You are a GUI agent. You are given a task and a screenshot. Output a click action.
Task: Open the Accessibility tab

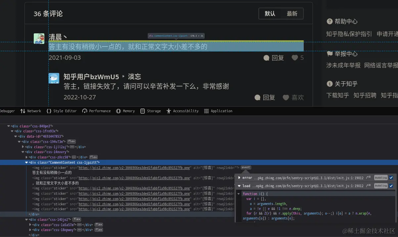182,111
